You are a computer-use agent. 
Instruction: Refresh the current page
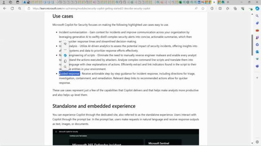click(x=12, y=9)
